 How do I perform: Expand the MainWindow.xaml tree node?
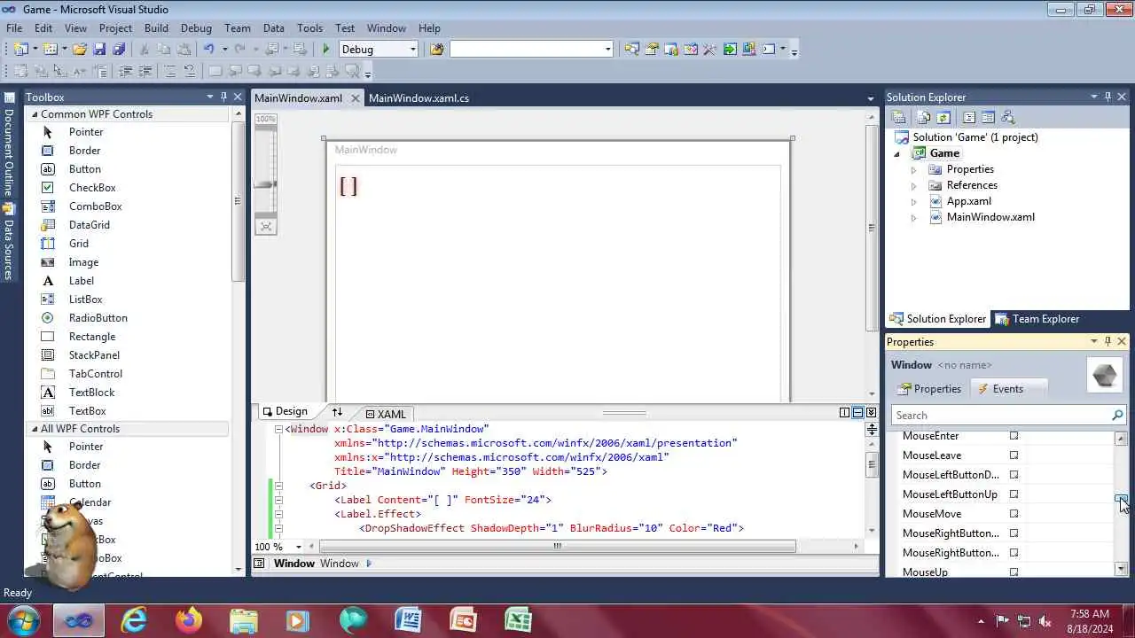[x=913, y=218]
